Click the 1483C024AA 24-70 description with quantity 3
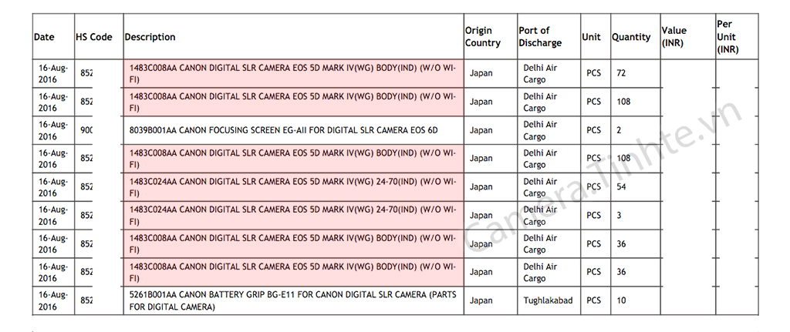 (293, 215)
